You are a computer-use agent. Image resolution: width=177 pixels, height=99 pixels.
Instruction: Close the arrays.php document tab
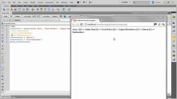pyautogui.click(x=11, y=13)
